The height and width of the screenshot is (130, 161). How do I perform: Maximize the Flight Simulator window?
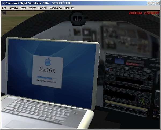tap(153, 3)
